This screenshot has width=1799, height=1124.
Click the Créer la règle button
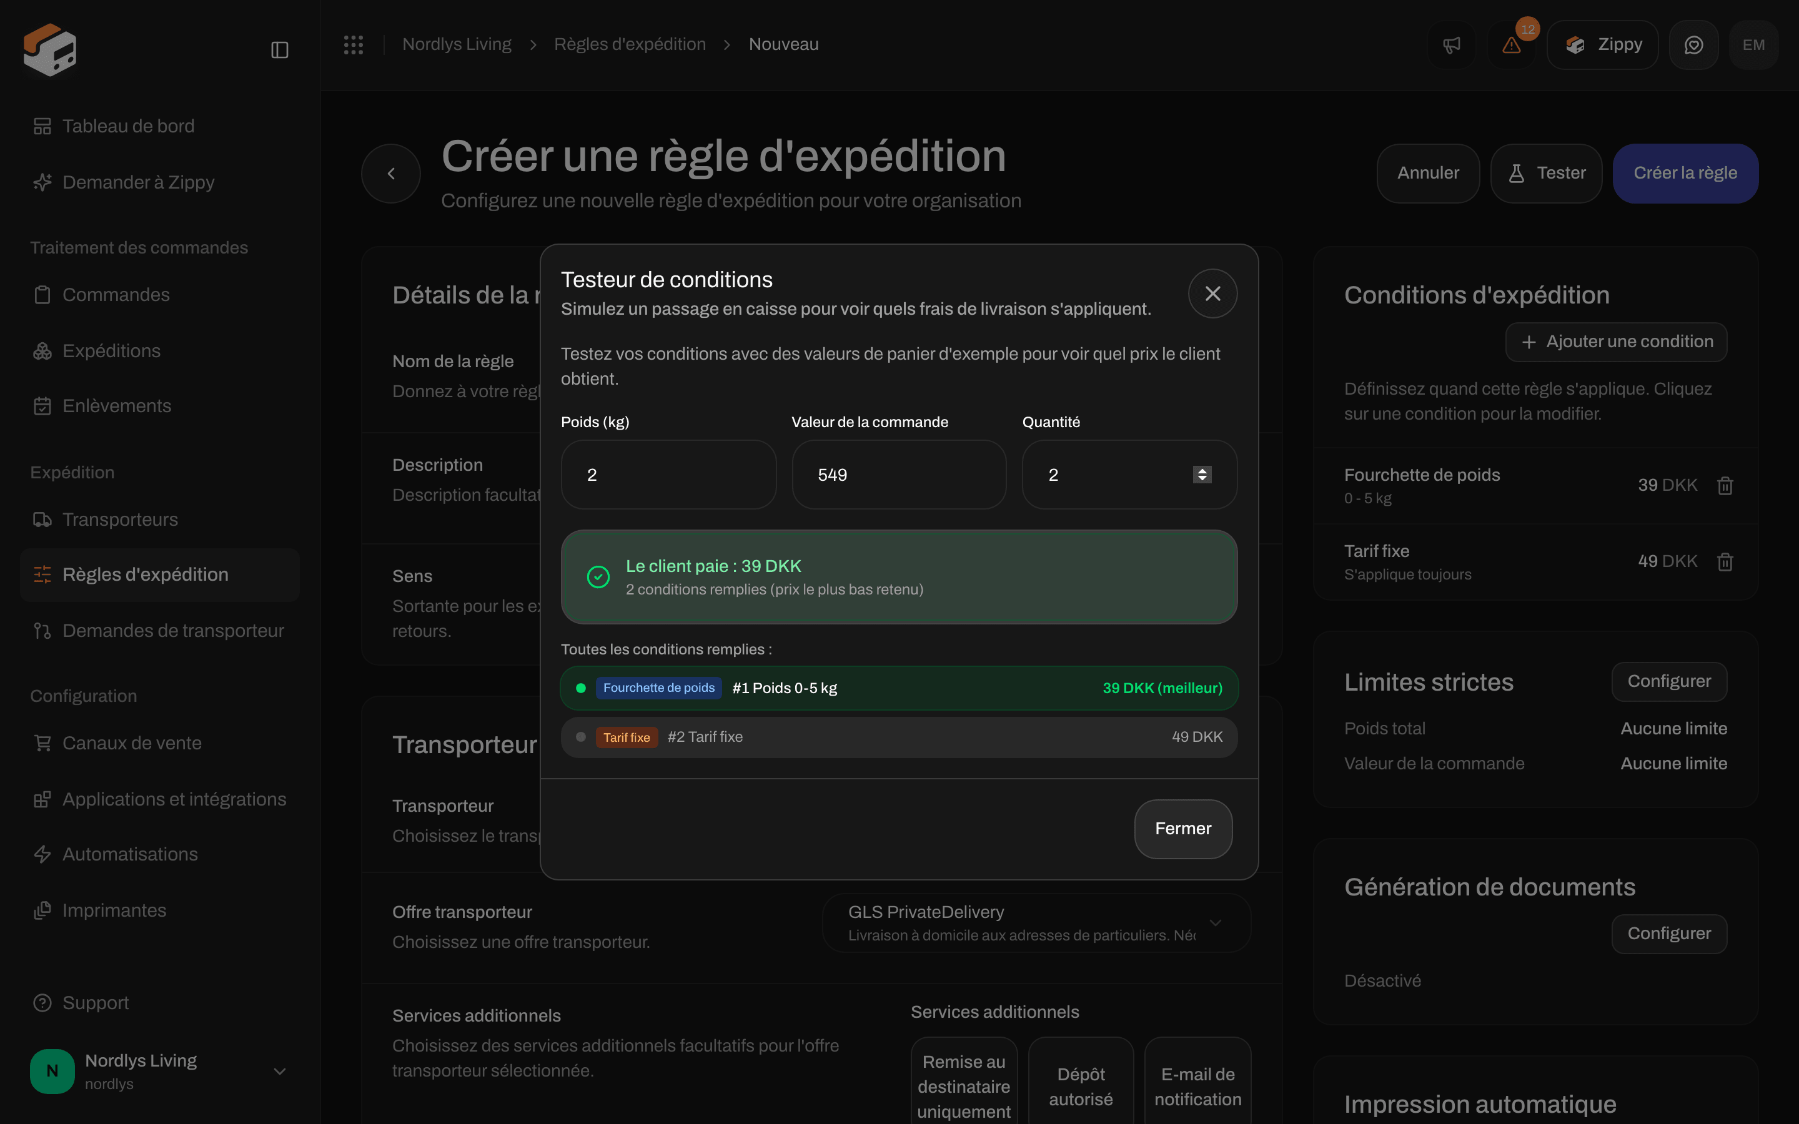1685,173
